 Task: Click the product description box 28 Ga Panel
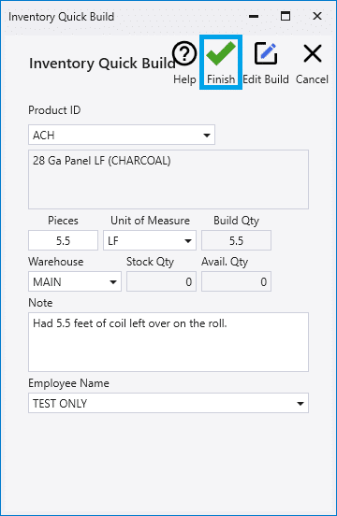(168, 179)
